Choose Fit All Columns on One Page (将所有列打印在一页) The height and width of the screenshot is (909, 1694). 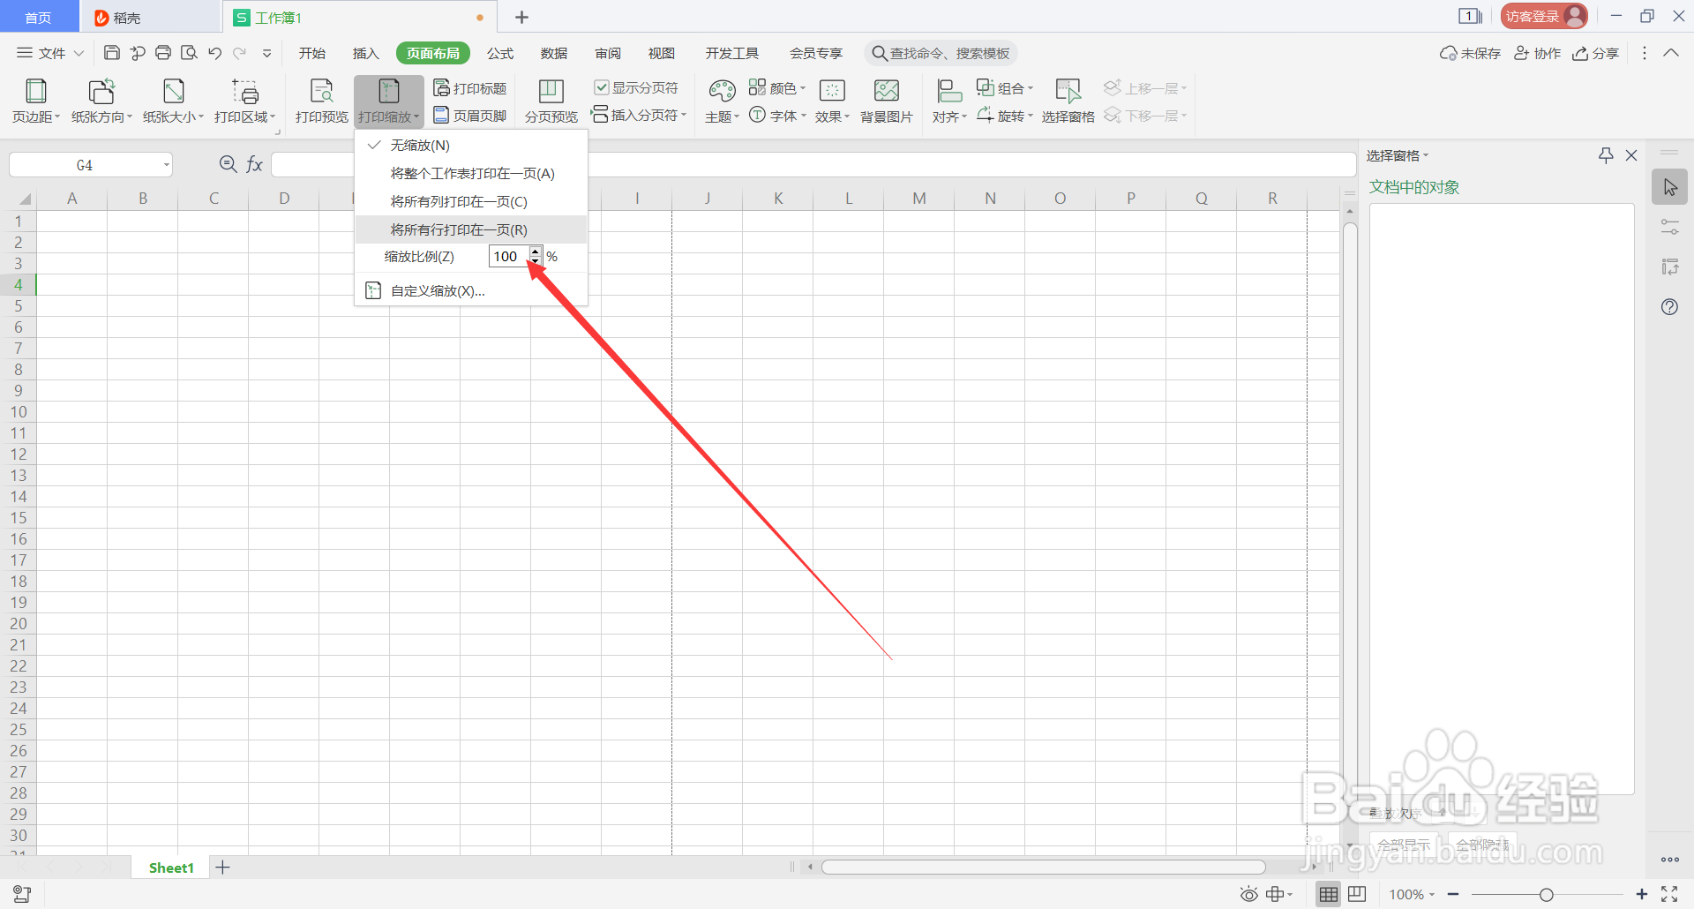click(471, 201)
